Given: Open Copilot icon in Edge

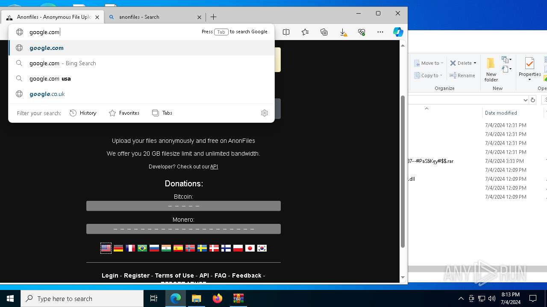Looking at the screenshot, I should click(x=398, y=32).
